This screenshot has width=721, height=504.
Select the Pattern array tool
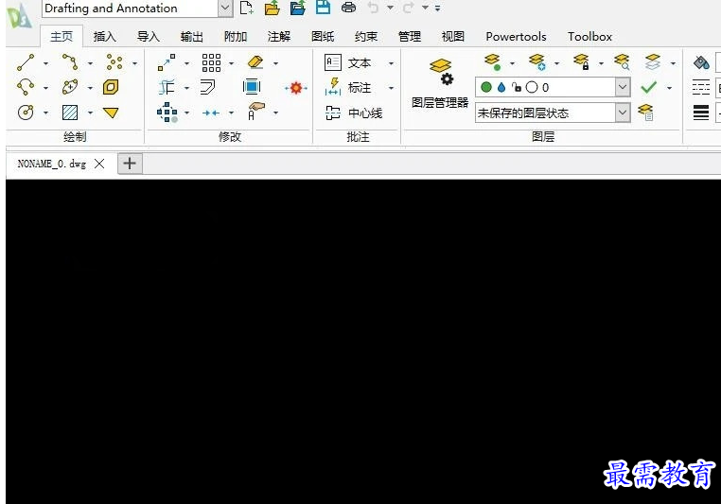point(211,62)
